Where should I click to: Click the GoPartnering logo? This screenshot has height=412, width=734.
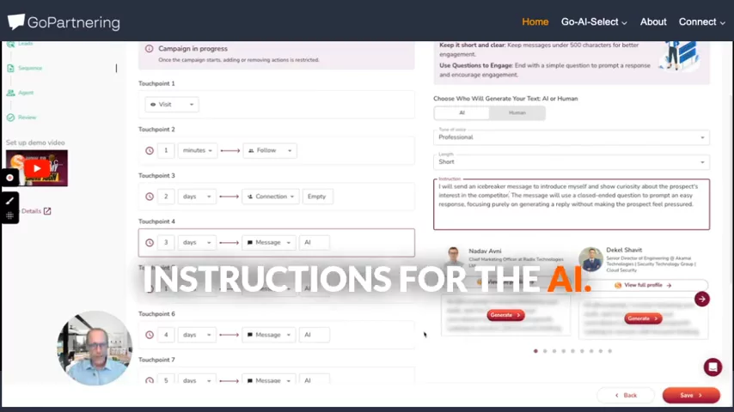click(64, 21)
